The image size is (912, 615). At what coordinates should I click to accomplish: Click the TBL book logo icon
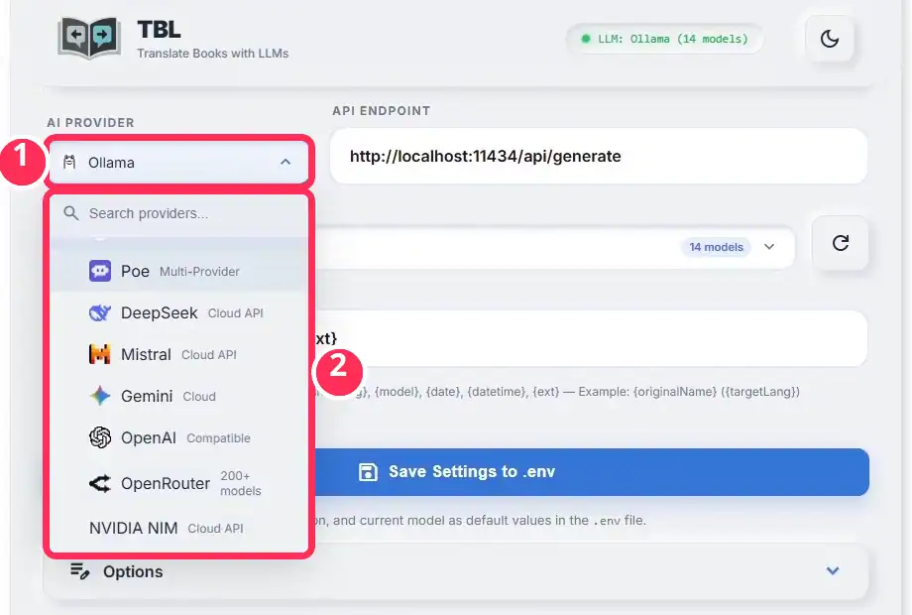pyautogui.click(x=89, y=39)
